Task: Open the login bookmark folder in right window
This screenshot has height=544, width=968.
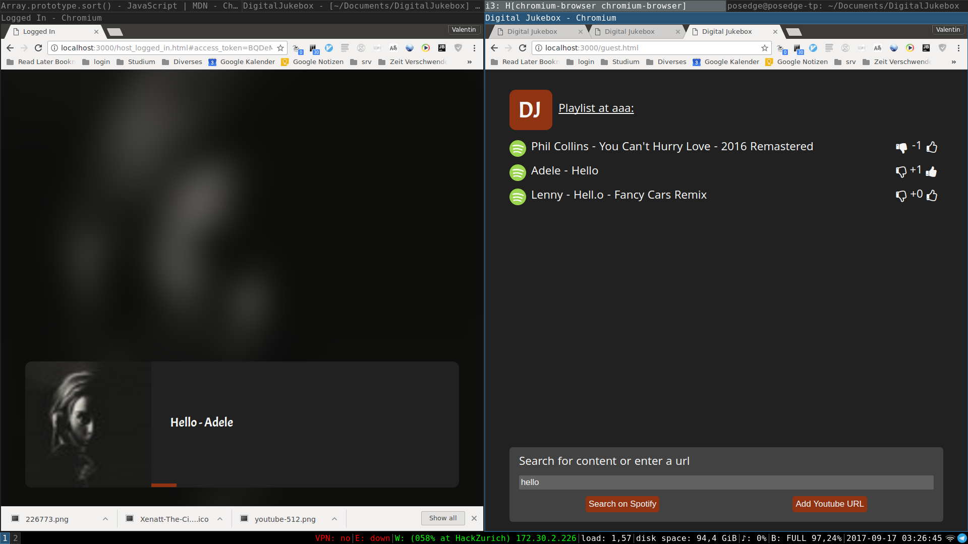Action: coord(581,62)
